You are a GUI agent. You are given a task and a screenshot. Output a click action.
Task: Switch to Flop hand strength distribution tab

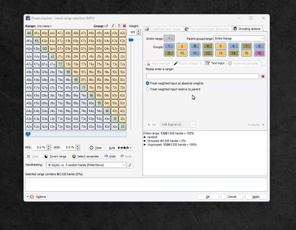click(207, 29)
